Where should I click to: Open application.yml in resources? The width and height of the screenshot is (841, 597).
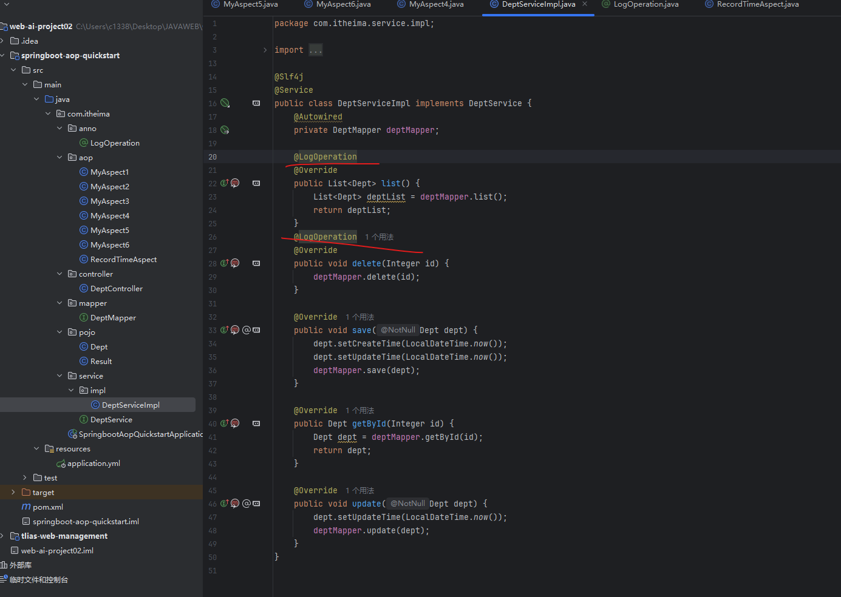coord(88,464)
